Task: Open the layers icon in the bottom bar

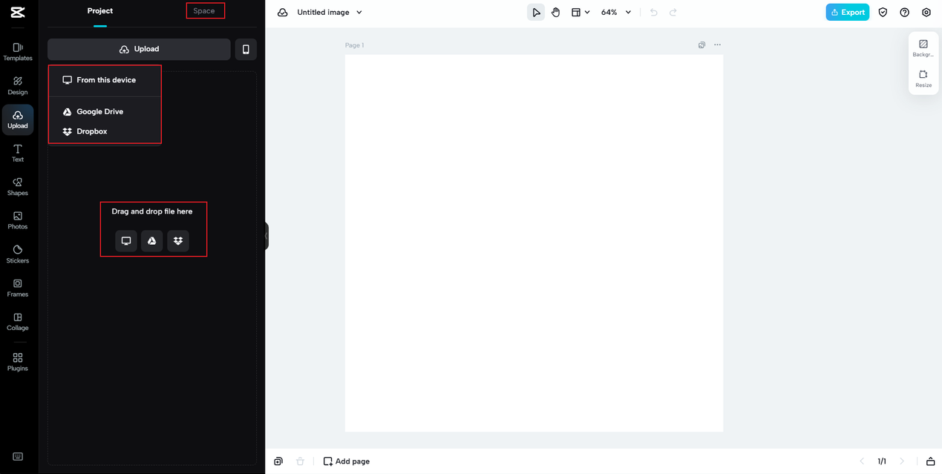Action: click(x=930, y=461)
